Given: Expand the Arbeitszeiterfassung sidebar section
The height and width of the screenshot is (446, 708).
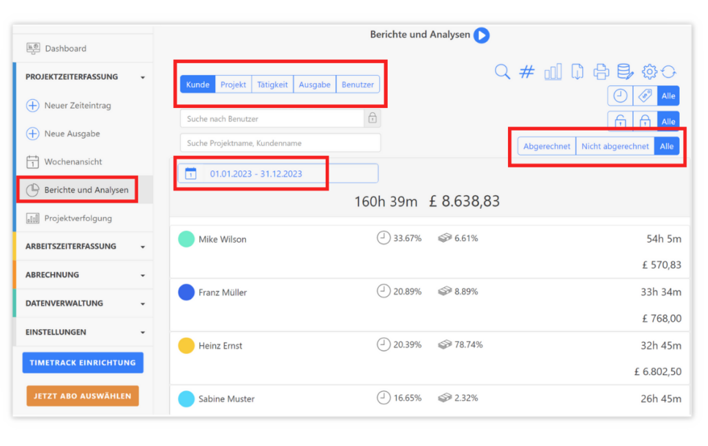Looking at the screenshot, I should [82, 246].
